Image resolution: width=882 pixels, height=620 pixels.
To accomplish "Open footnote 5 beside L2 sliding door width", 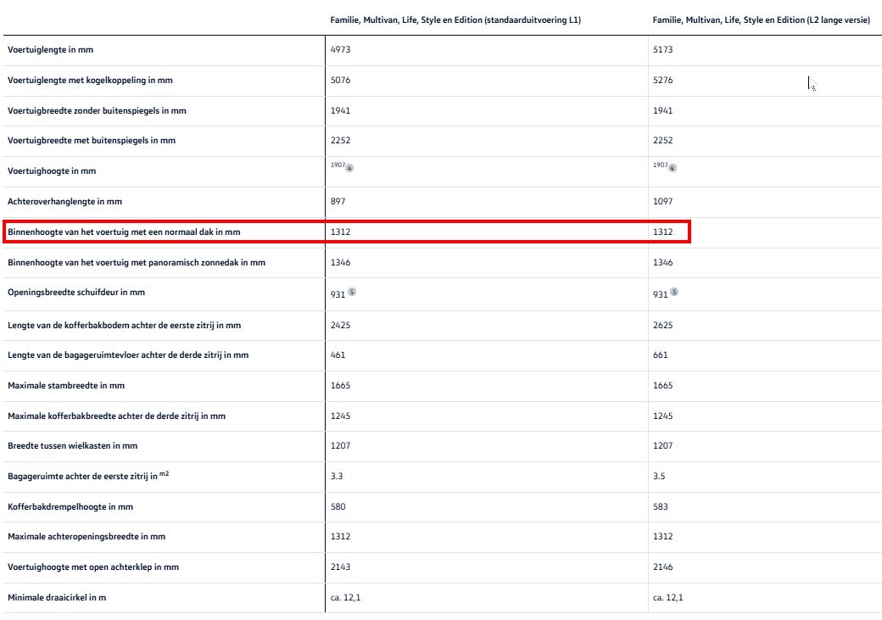I will click(674, 292).
